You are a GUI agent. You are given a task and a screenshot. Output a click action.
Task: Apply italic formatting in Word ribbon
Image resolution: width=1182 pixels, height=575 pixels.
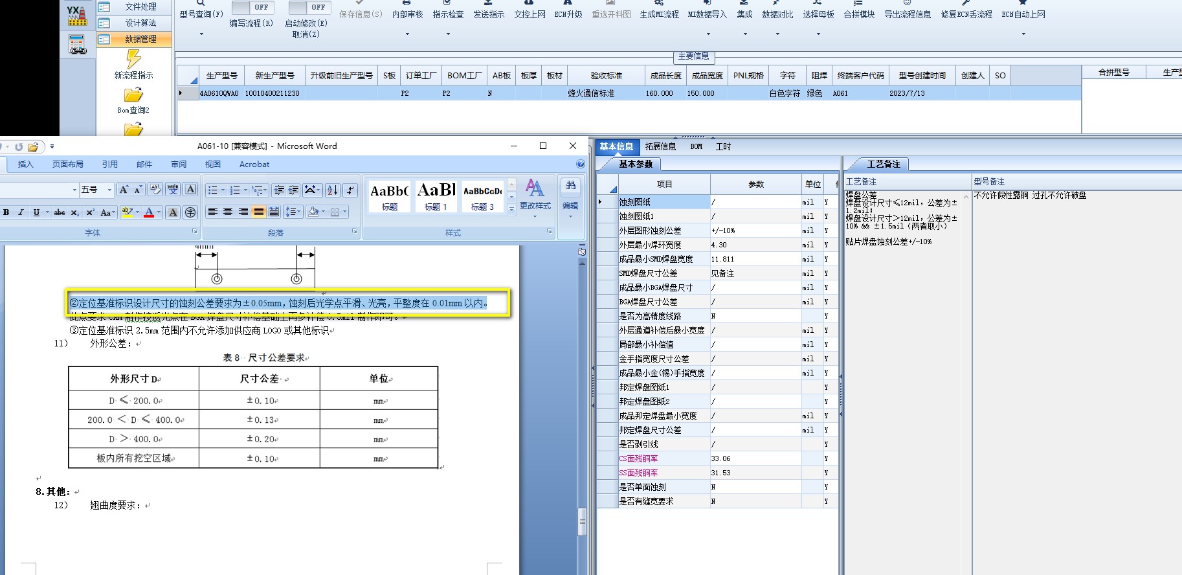click(x=21, y=212)
